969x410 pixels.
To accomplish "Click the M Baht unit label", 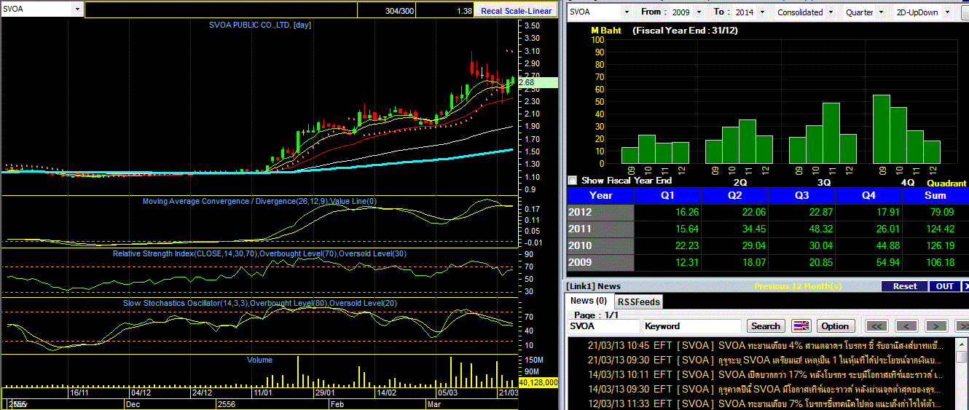I will click(605, 31).
